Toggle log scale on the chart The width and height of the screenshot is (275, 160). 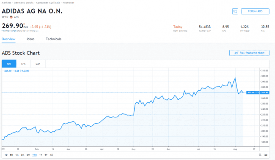click(x=266, y=155)
